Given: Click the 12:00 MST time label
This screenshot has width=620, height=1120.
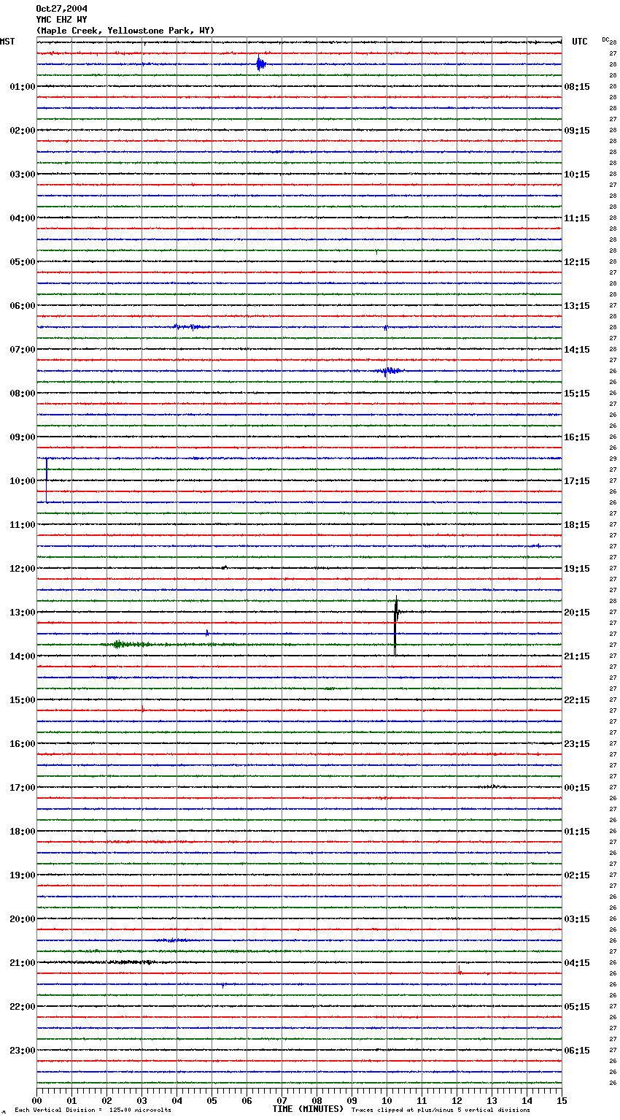Looking at the screenshot, I should pyautogui.click(x=23, y=569).
